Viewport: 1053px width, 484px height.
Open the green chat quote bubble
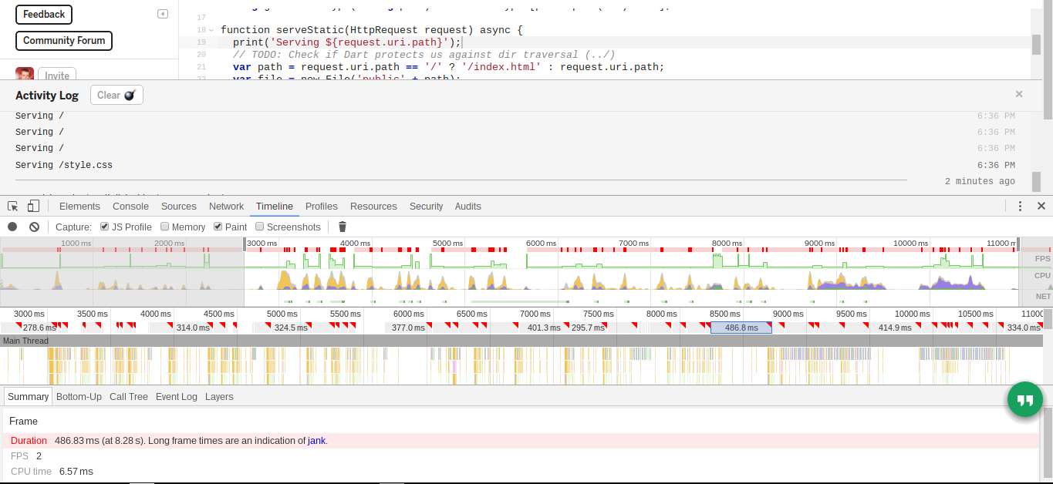pos(1024,399)
